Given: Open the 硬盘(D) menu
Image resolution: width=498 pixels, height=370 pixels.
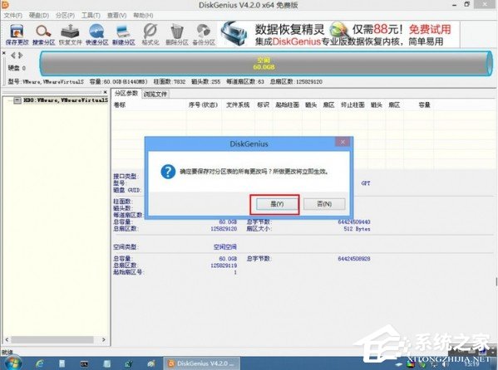Looking at the screenshot, I should pyautogui.click(x=39, y=15).
